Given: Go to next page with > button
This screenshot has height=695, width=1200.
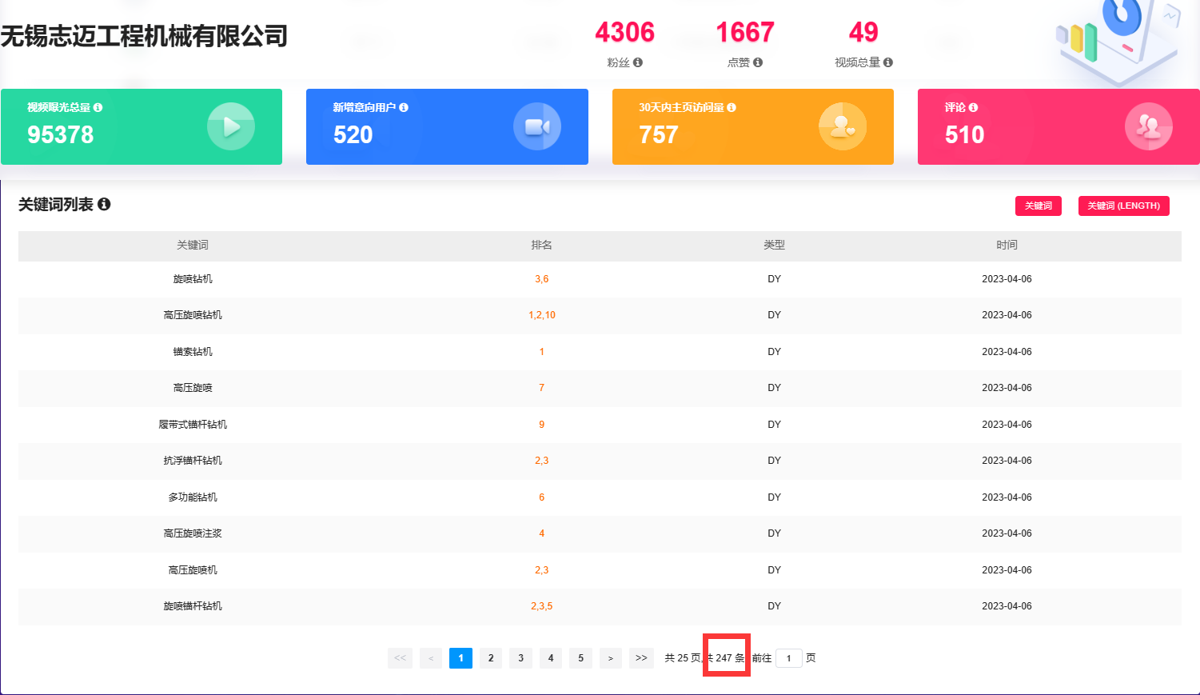Looking at the screenshot, I should click(x=611, y=658).
